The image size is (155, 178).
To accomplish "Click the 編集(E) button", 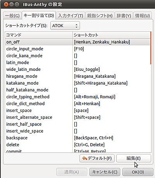I will [134, 158].
